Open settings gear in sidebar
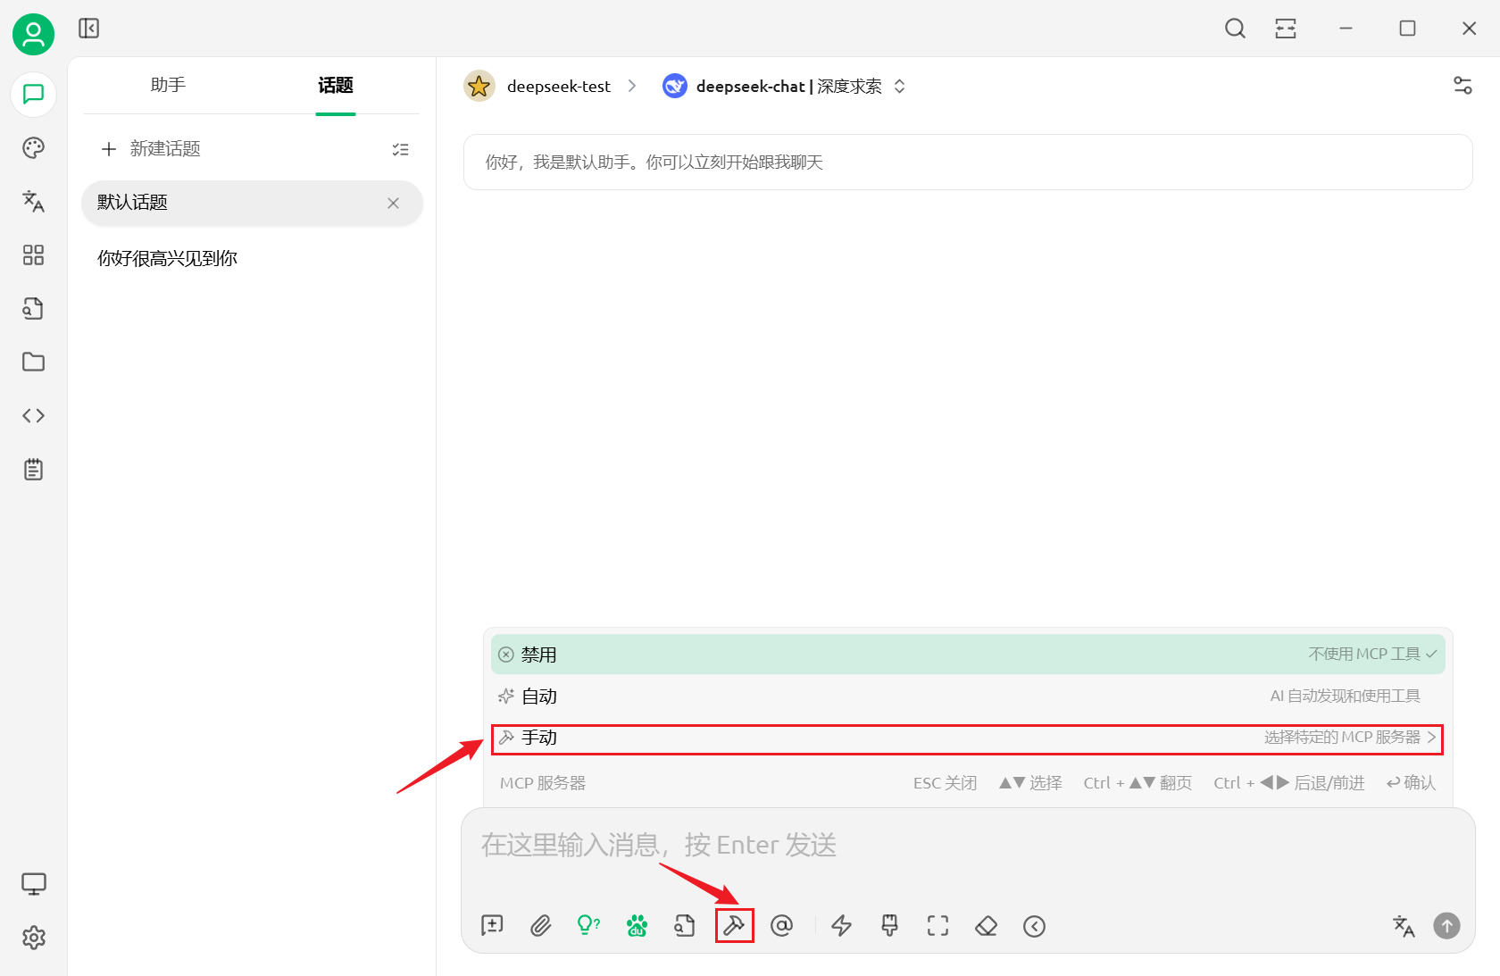This screenshot has width=1500, height=976. (33, 938)
